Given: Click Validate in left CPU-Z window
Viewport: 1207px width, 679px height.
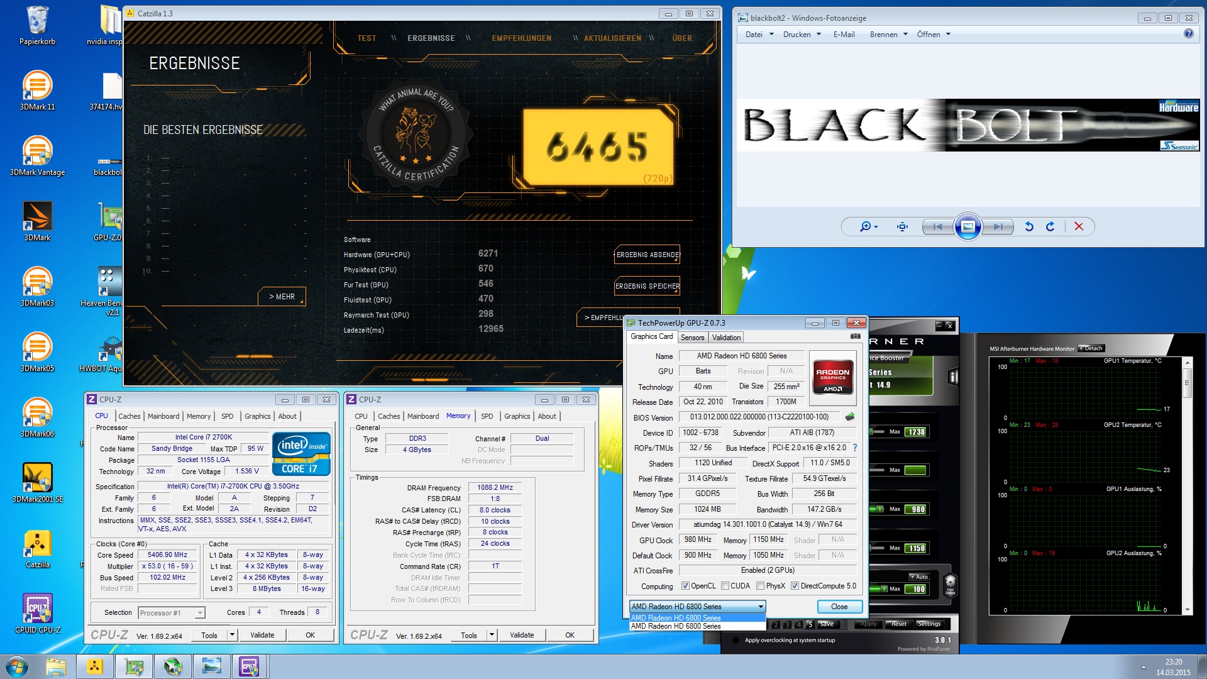Looking at the screenshot, I should click(x=262, y=635).
